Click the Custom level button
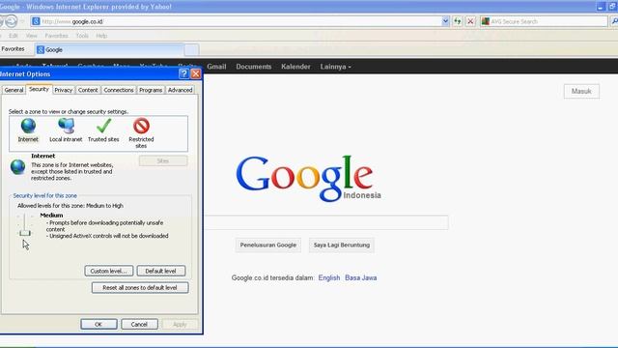Image resolution: width=618 pixels, height=348 pixels. [x=109, y=271]
